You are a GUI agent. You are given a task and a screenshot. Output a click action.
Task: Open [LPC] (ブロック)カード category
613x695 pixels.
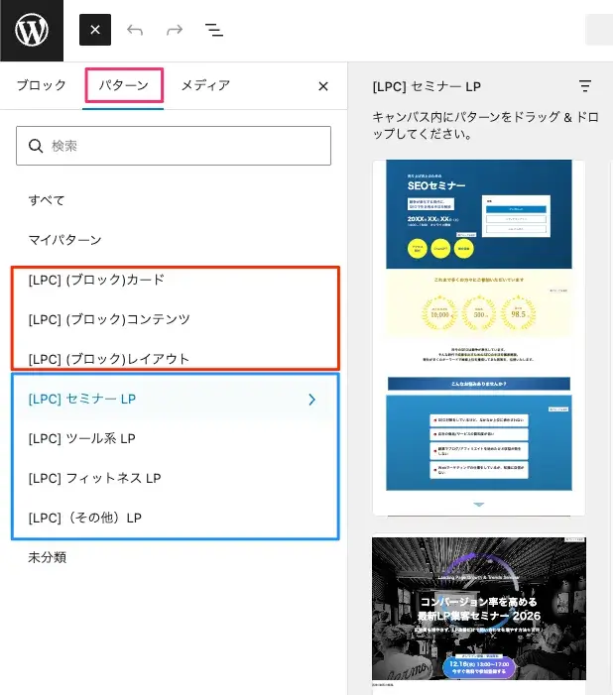click(x=96, y=280)
